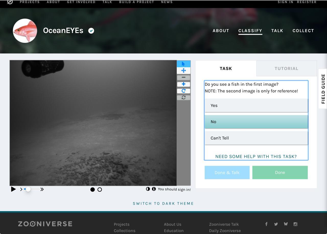The width and height of the screenshot is (327, 234).
Task: Open project Collect page
Action: (x=303, y=31)
